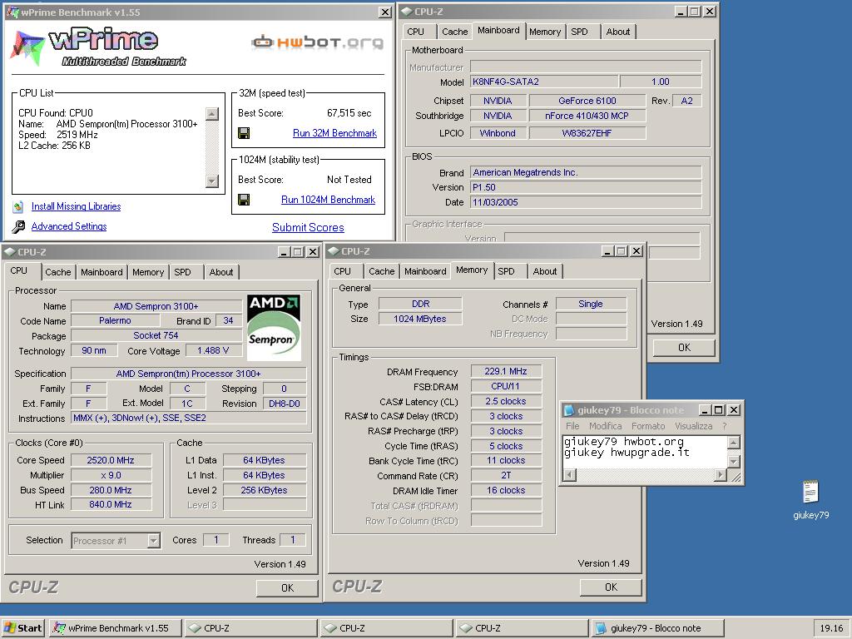Click the Core Speed value 2520.0 MHz
Viewport: 852px width, 639px height.
point(111,460)
